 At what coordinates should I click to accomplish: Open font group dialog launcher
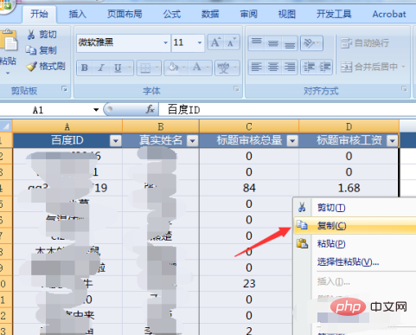[236, 89]
